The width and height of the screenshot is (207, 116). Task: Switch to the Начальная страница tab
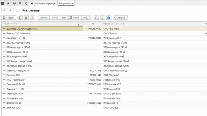pos(43,3)
